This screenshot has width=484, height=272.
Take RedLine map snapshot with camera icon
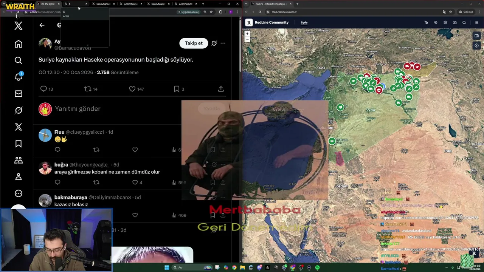(x=455, y=23)
